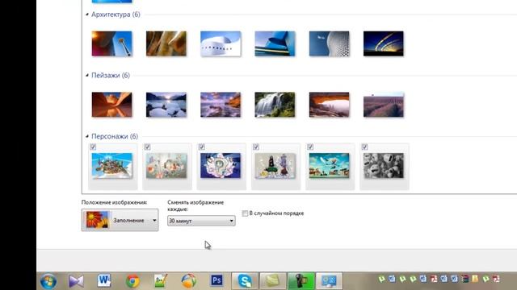The image size is (517, 290).
Task: Click the 'Пейзажи (6)' group header
Action: click(111, 75)
